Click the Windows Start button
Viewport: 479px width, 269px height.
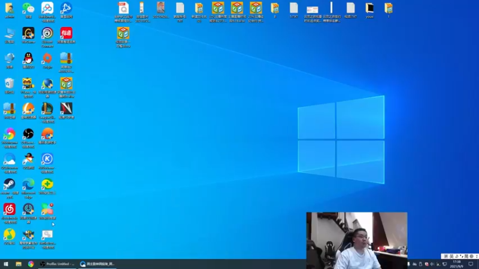click(x=6, y=264)
